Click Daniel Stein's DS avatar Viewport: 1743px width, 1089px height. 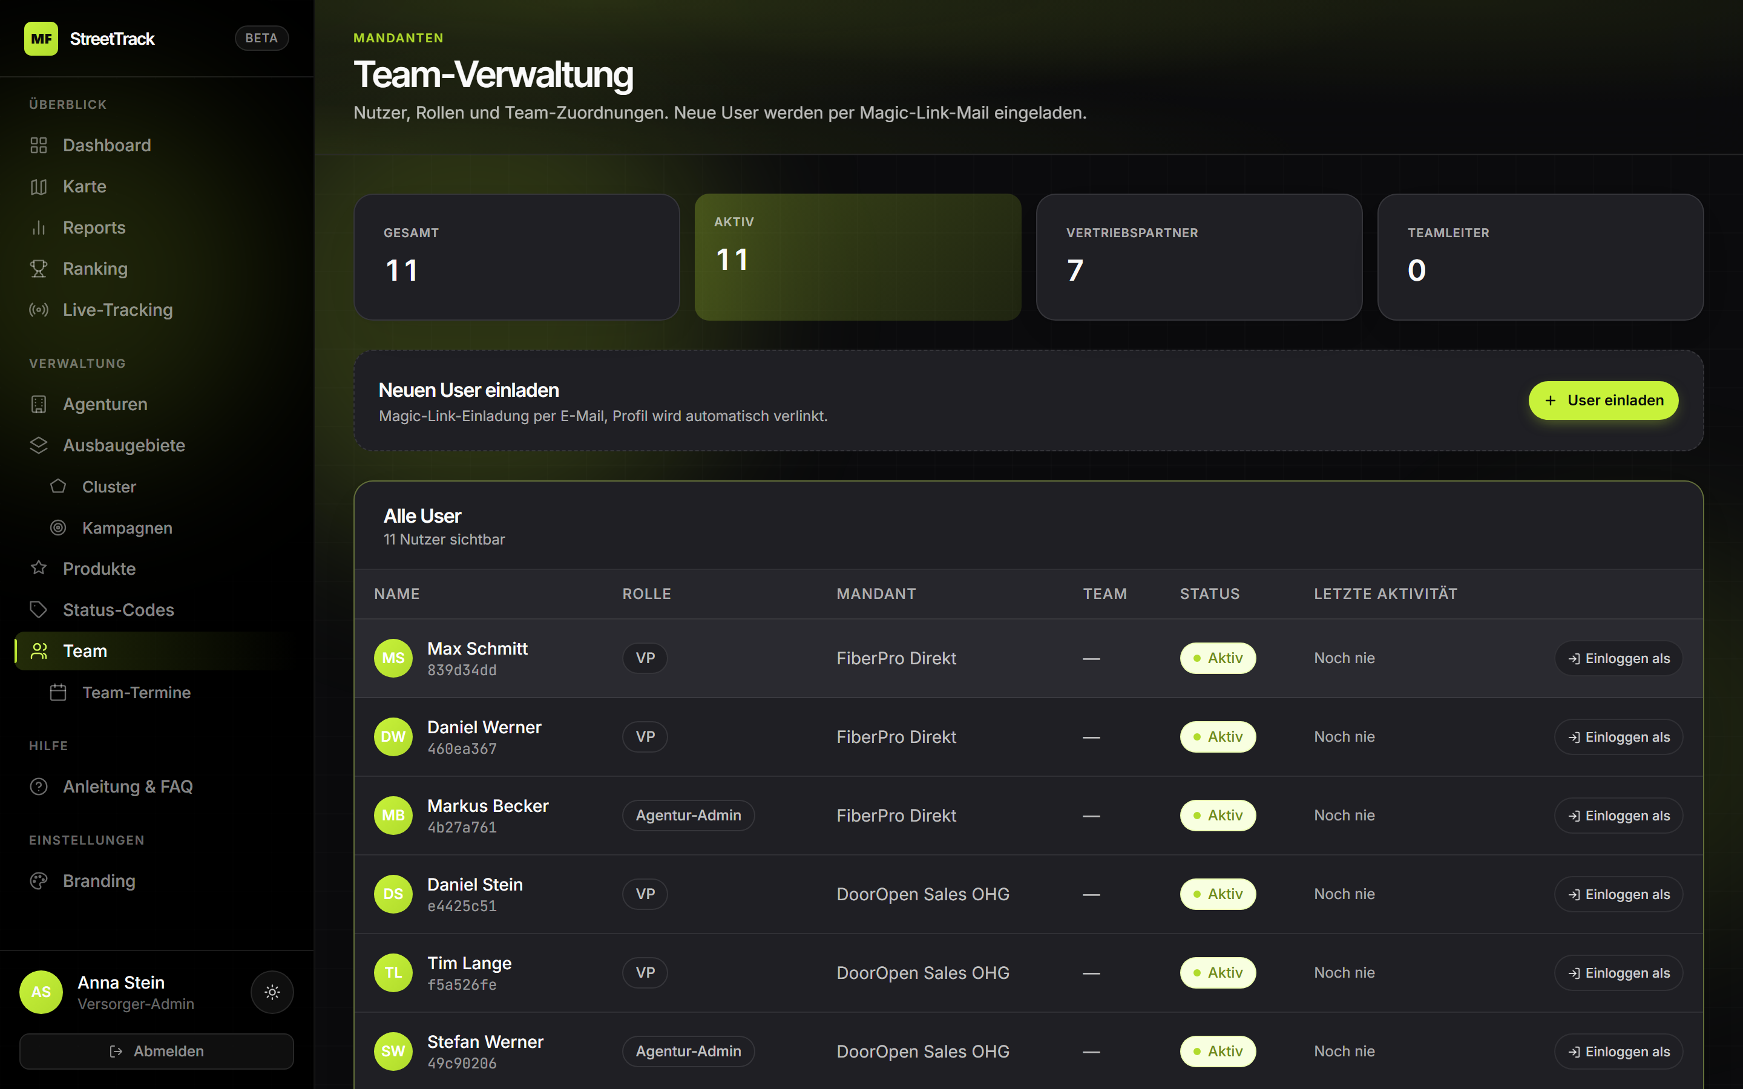pos(393,894)
